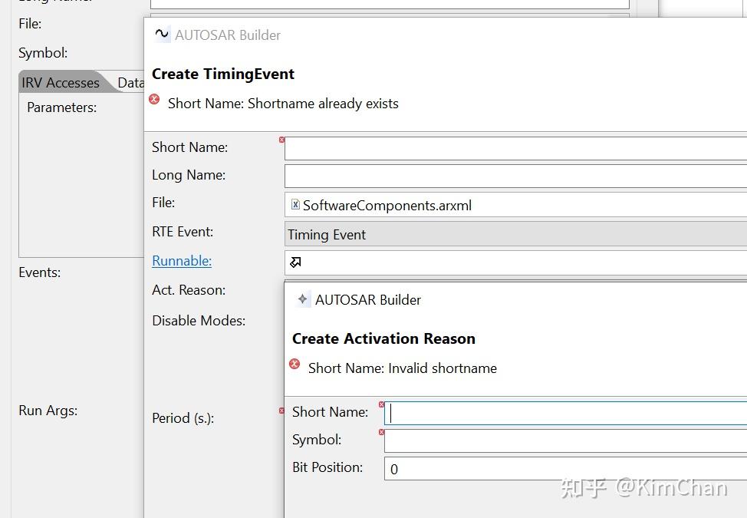Click the error icon beside 'Shortname already exists'
The height and width of the screenshot is (518, 747).
pyautogui.click(x=155, y=100)
